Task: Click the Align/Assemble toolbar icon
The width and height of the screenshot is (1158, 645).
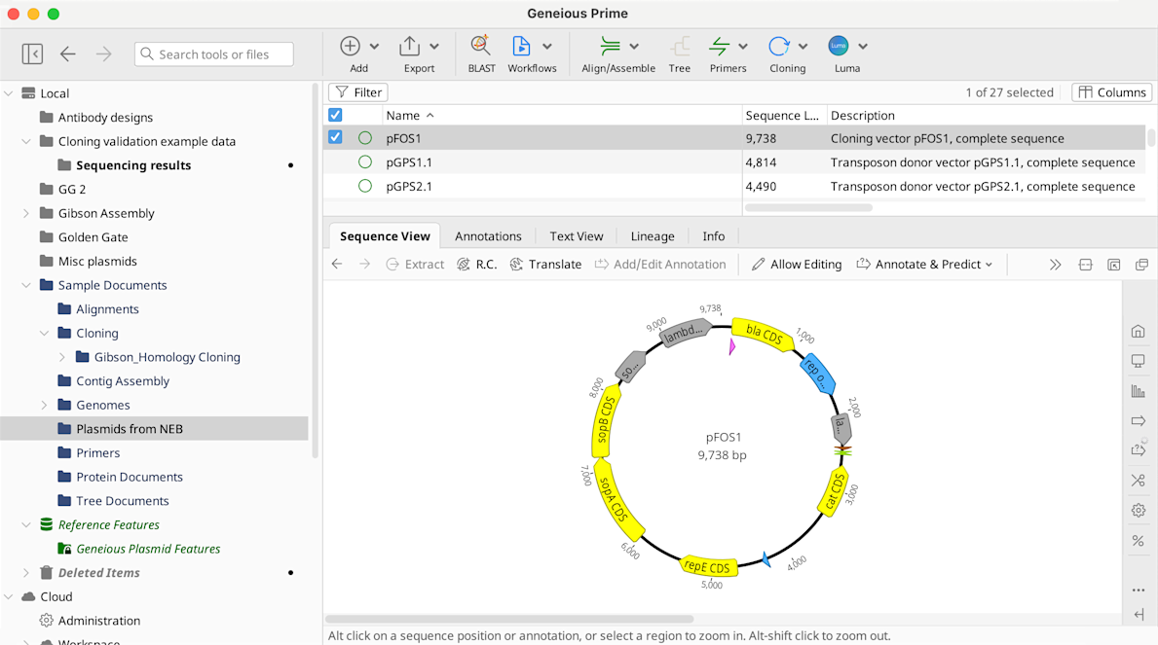Action: point(610,46)
